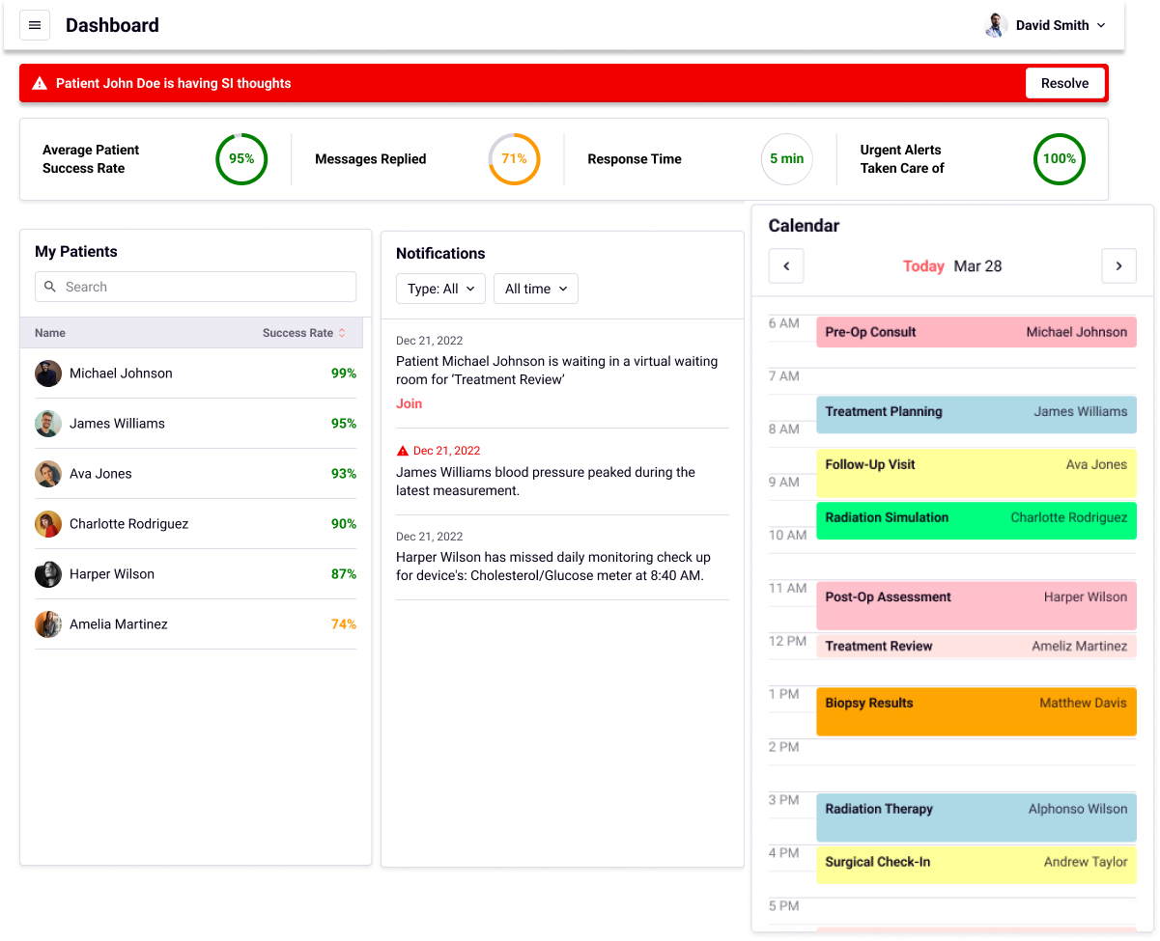Click the Name column header
Screen dimensions: 1160x941
[x=50, y=333]
